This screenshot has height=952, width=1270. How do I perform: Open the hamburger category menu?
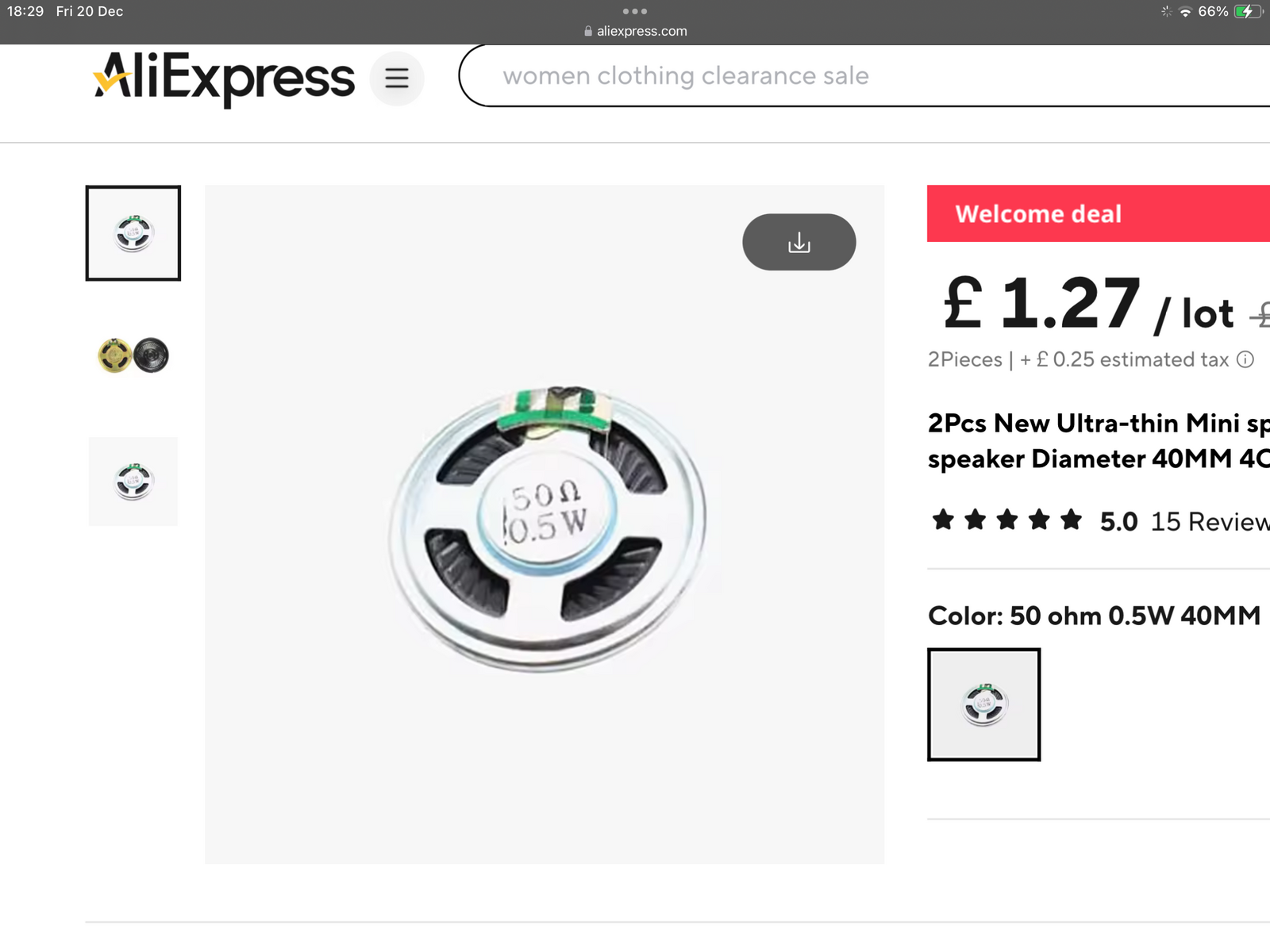397,78
